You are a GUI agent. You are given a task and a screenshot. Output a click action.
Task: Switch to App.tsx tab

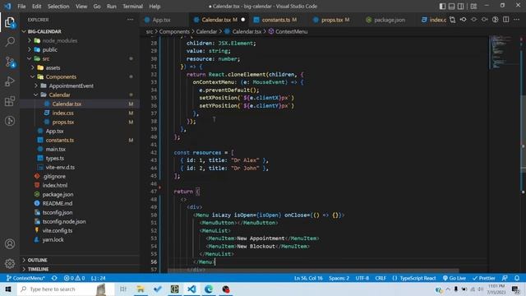click(x=161, y=20)
